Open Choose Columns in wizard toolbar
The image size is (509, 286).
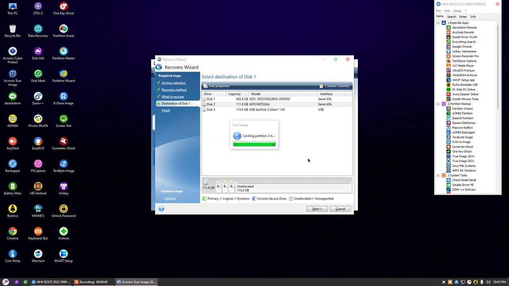(x=334, y=86)
